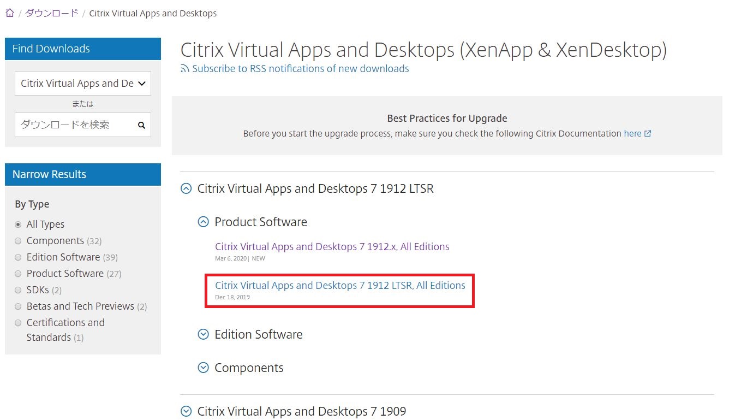Screen dimensions: 729x420
Task: Collapse the Product Software chevron
Action: click(x=203, y=222)
